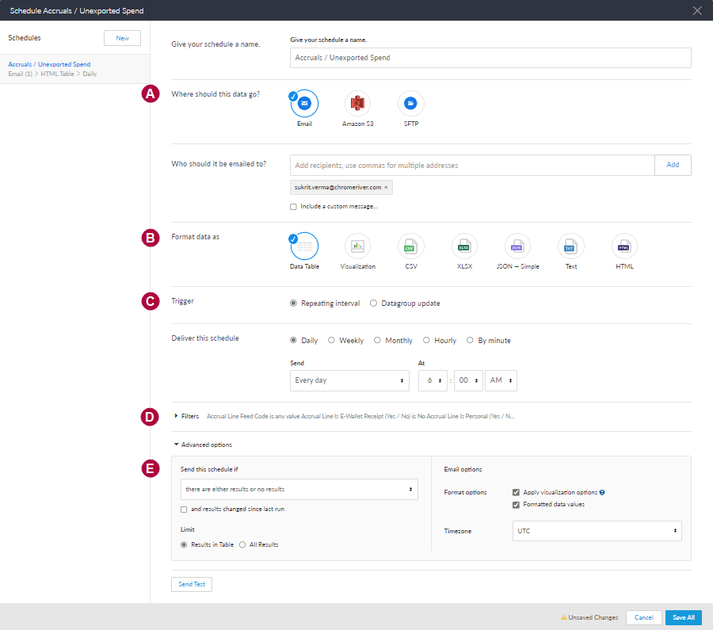
Task: Enable the Include a custom message checkbox
Action: click(292, 207)
